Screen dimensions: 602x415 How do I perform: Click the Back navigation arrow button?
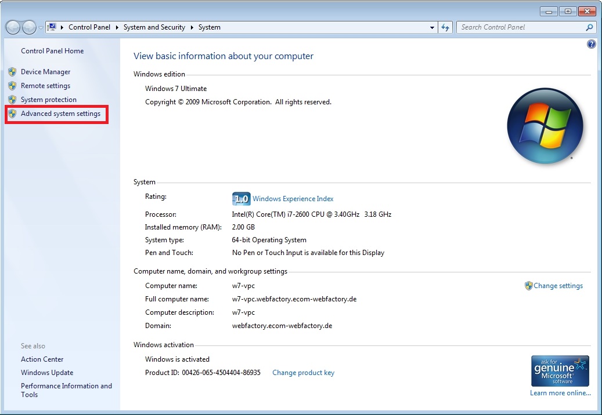pos(13,27)
